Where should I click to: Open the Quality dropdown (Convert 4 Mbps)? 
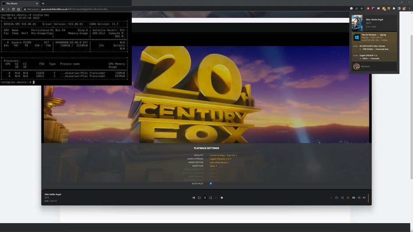(x=223, y=155)
